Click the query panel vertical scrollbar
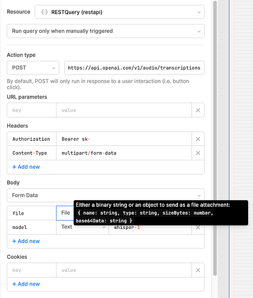The height and width of the screenshot is (298, 253). (215, 138)
